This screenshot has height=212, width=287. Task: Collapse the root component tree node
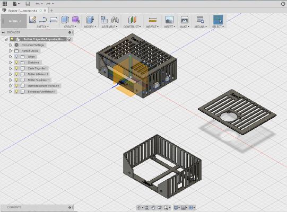point(6,39)
